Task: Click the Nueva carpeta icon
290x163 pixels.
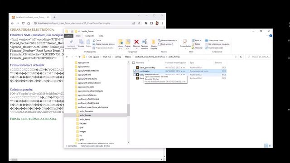Action: tap(154, 42)
